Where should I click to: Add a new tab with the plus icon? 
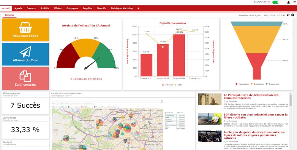pos(138,8)
